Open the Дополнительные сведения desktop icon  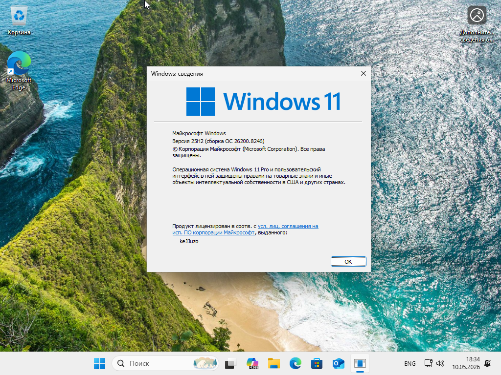pyautogui.click(x=477, y=24)
